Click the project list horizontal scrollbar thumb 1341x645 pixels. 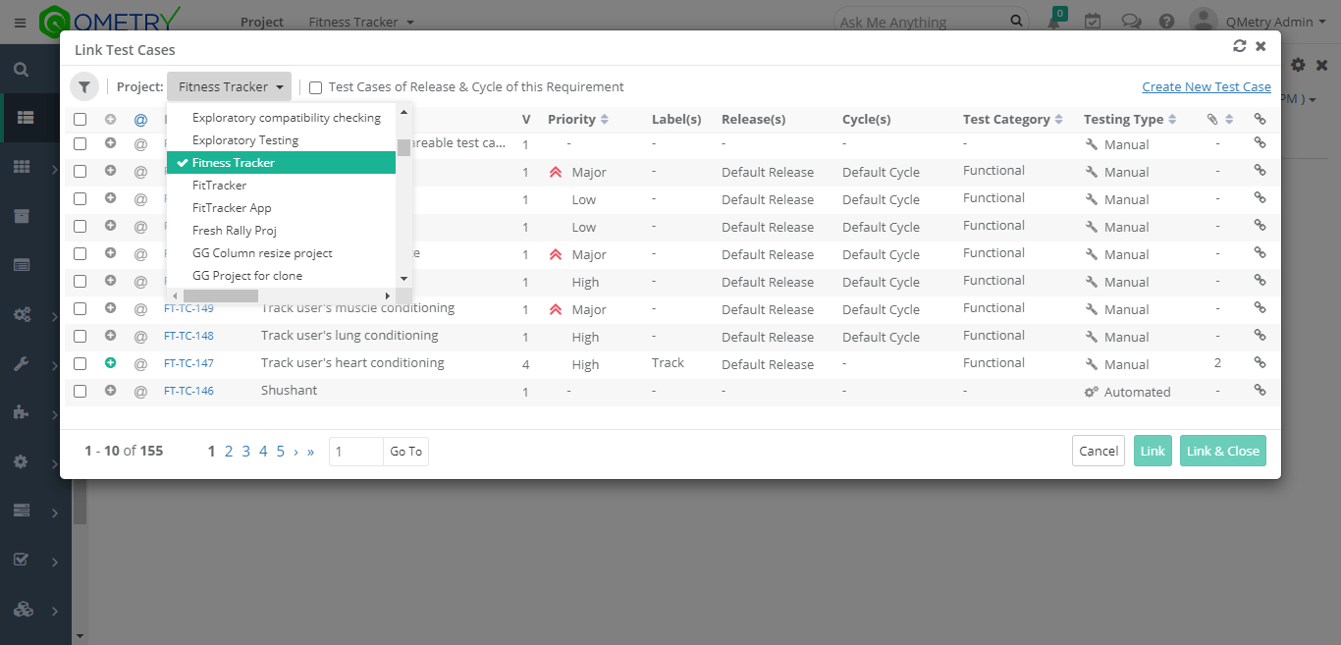(x=220, y=296)
